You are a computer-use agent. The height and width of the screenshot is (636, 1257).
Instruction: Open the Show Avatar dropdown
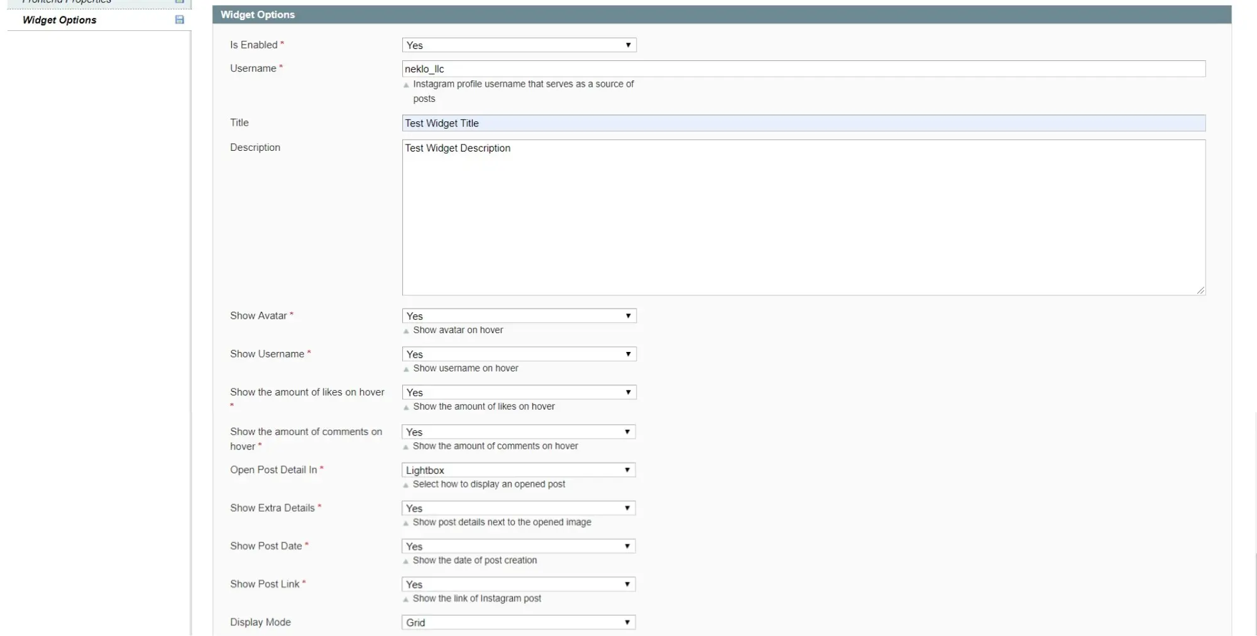point(519,316)
